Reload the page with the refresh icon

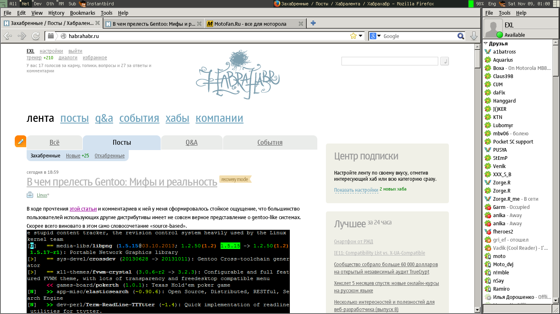tap(36, 36)
